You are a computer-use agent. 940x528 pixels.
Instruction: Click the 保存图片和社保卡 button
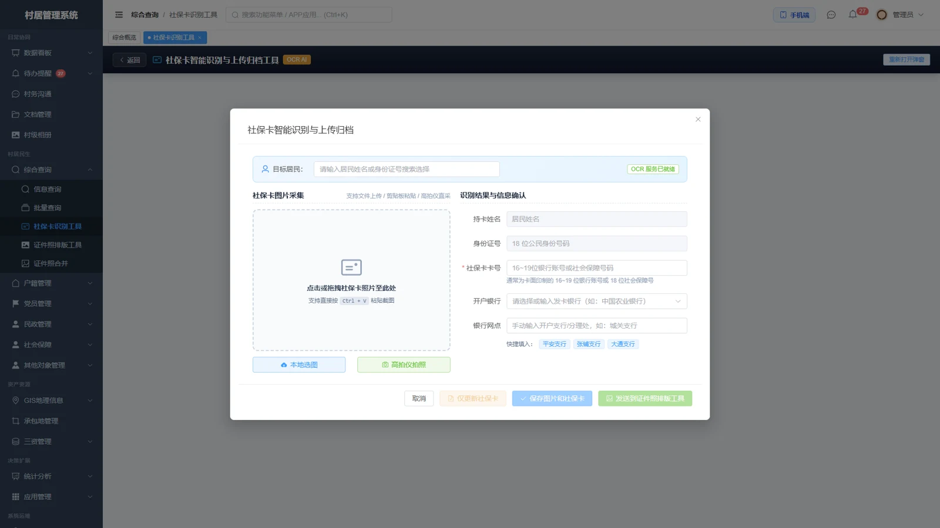[552, 399]
